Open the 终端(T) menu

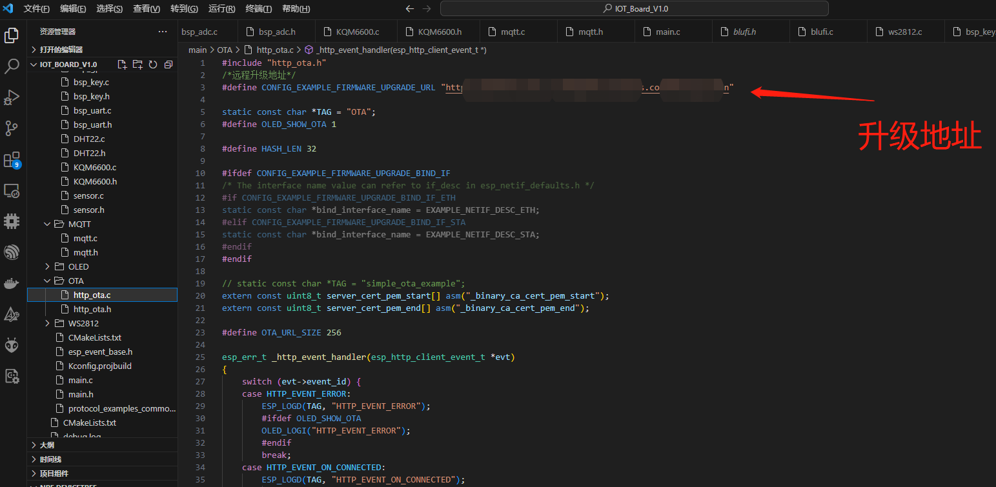tap(259, 9)
